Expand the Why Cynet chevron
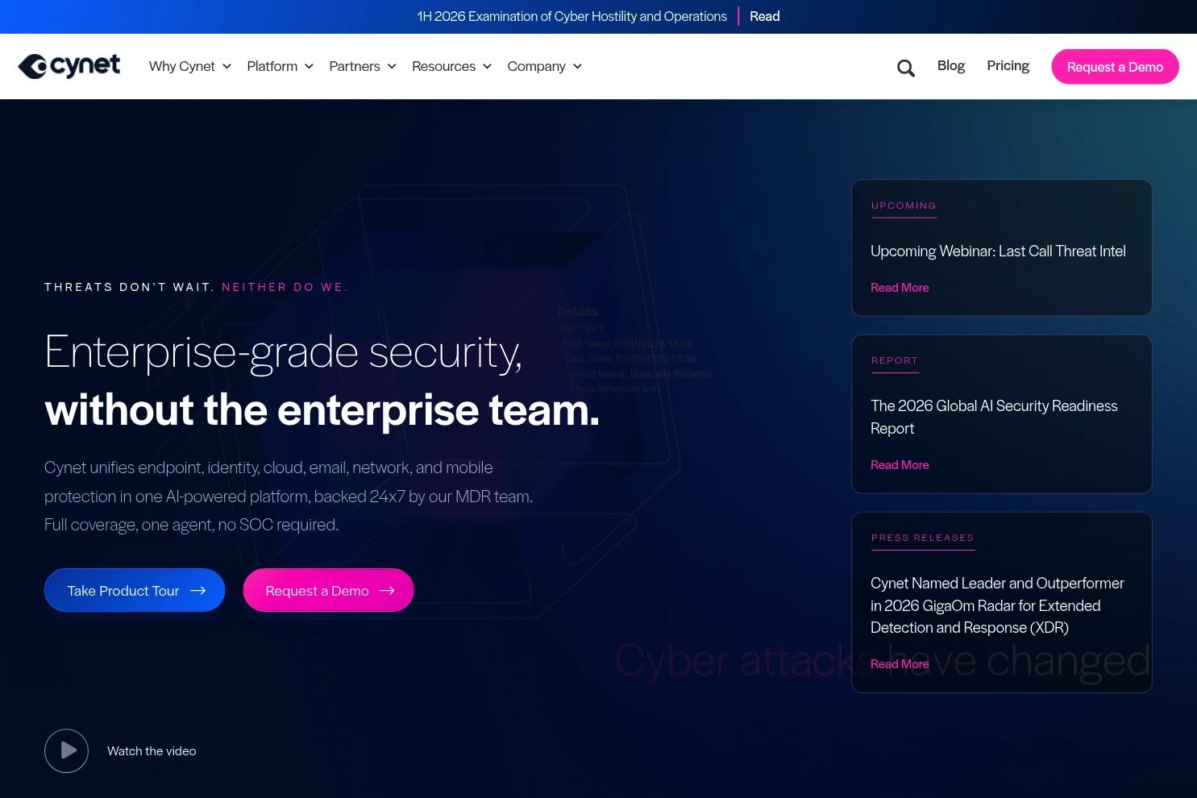This screenshot has height=798, width=1197. [x=227, y=67]
